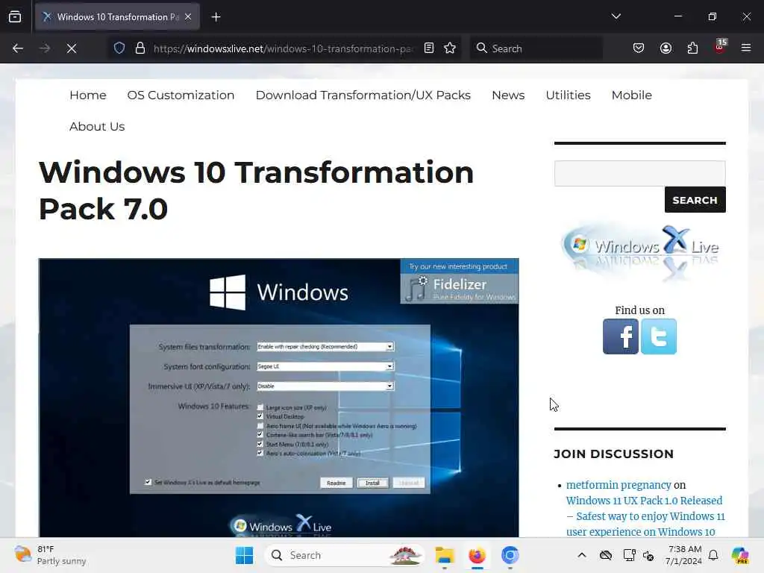The height and width of the screenshot is (573, 764).
Task: Open the Windows Start menu
Action: (244, 555)
